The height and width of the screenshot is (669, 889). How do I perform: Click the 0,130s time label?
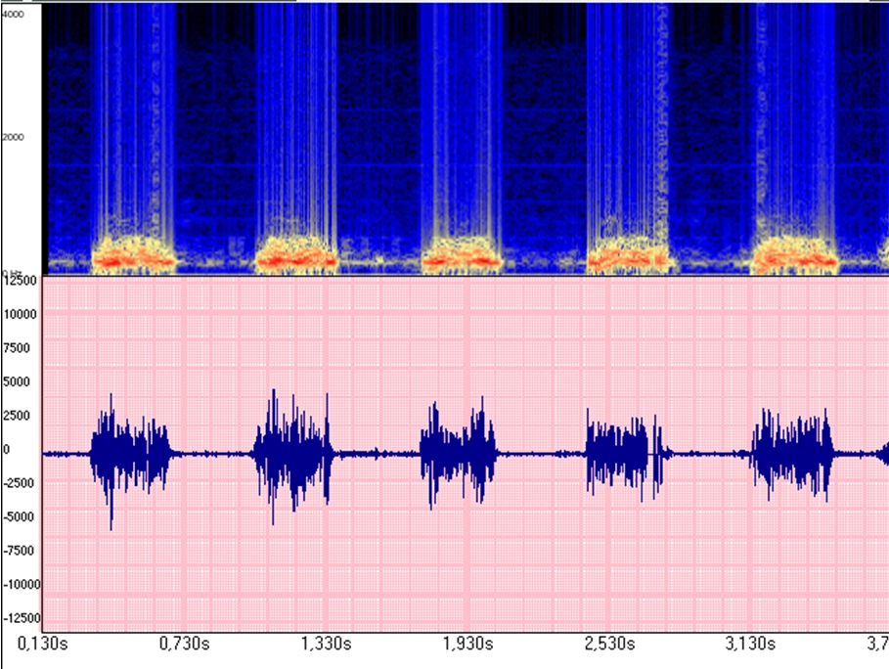point(44,644)
